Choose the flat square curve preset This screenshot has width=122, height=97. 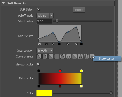click(x=57, y=56)
